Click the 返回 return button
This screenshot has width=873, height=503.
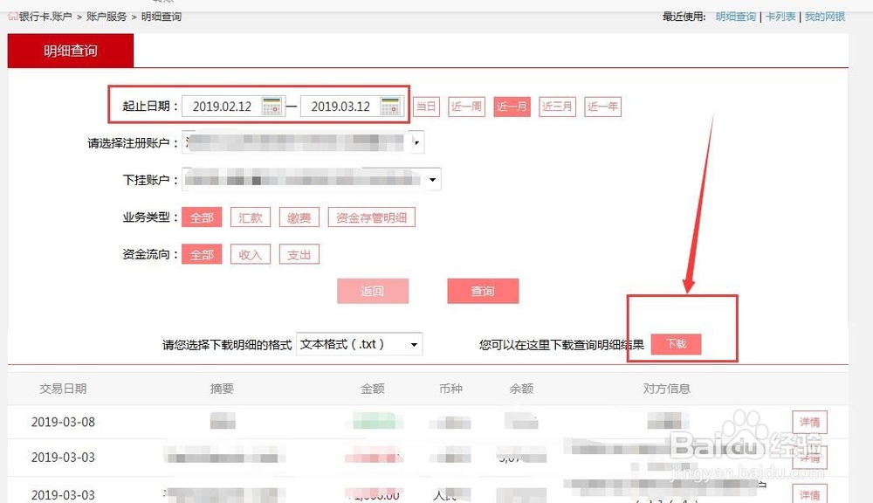point(373,291)
